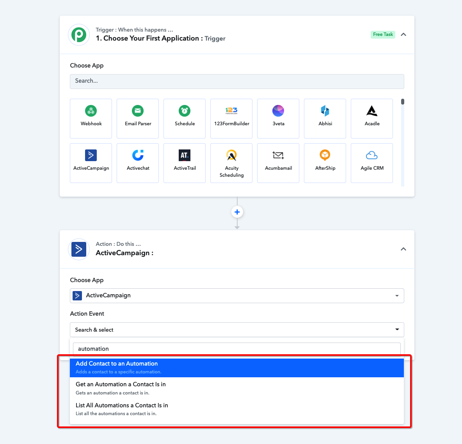
Task: Open the Action Event Search & select dropdown
Action: point(237,330)
